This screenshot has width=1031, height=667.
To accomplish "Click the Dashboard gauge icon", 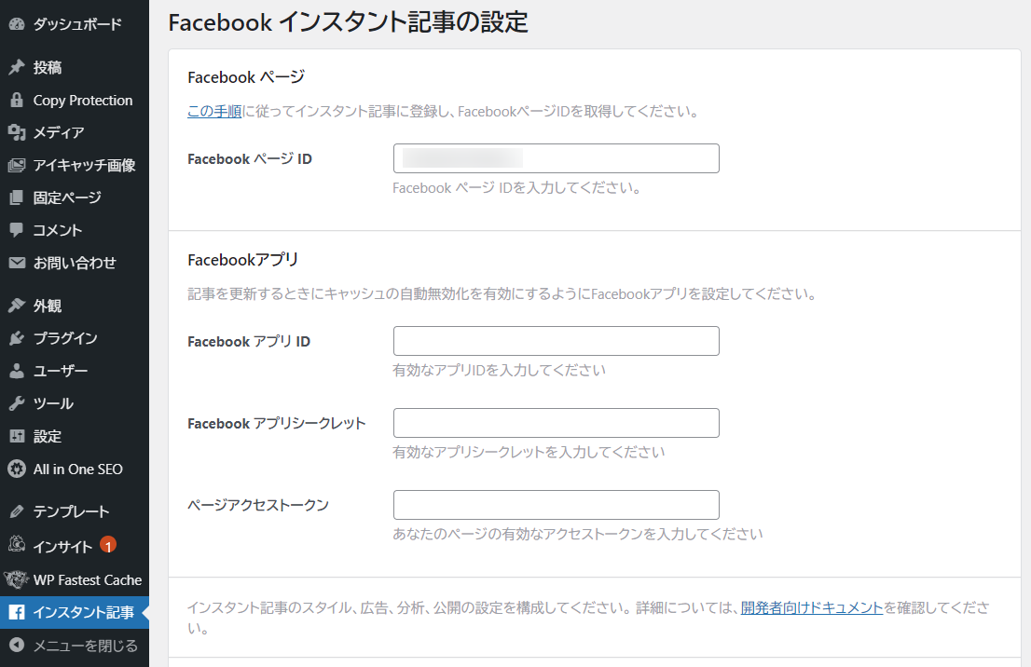I will 17,24.
